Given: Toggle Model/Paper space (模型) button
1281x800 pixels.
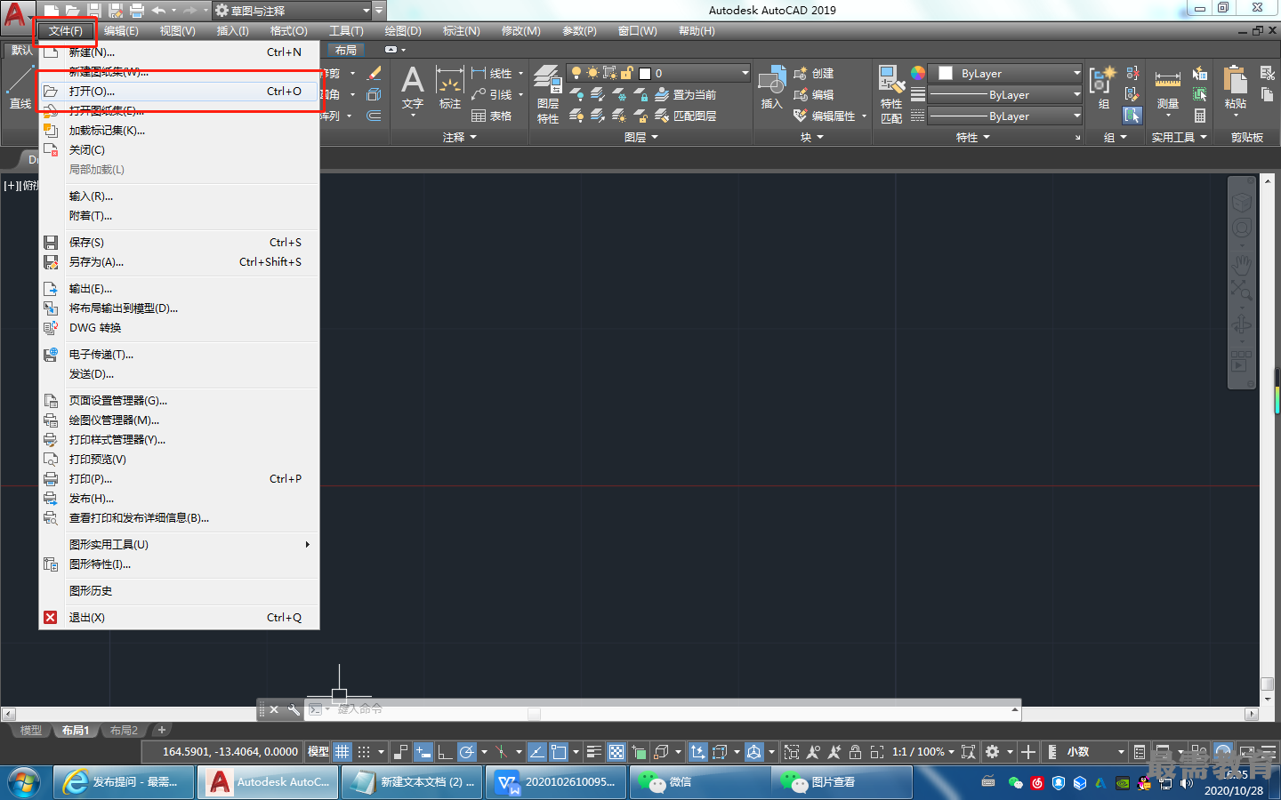Looking at the screenshot, I should tap(318, 752).
